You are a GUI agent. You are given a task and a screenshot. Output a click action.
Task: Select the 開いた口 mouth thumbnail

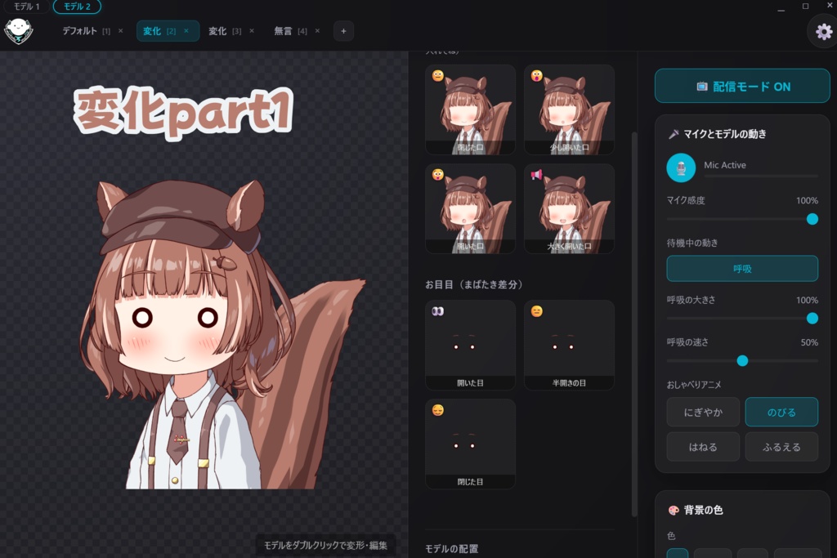tap(470, 208)
